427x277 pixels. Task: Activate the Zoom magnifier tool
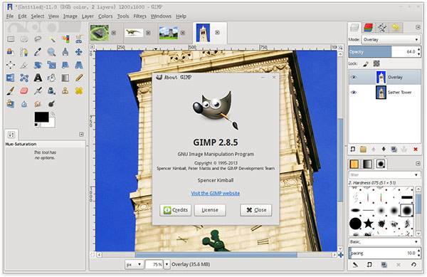(x=51, y=52)
